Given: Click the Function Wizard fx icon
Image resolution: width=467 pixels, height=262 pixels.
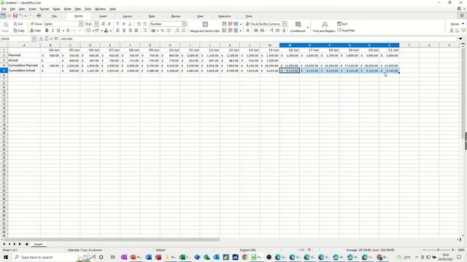Looking at the screenshot, I should [41, 39].
